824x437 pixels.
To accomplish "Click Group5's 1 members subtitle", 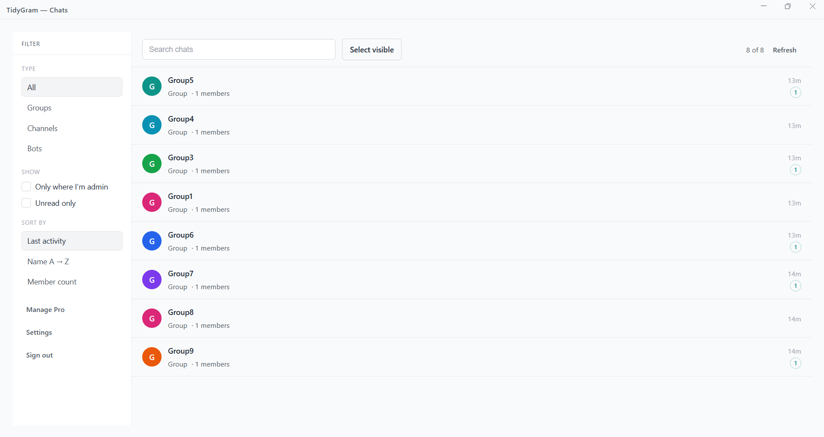I will click(x=213, y=94).
